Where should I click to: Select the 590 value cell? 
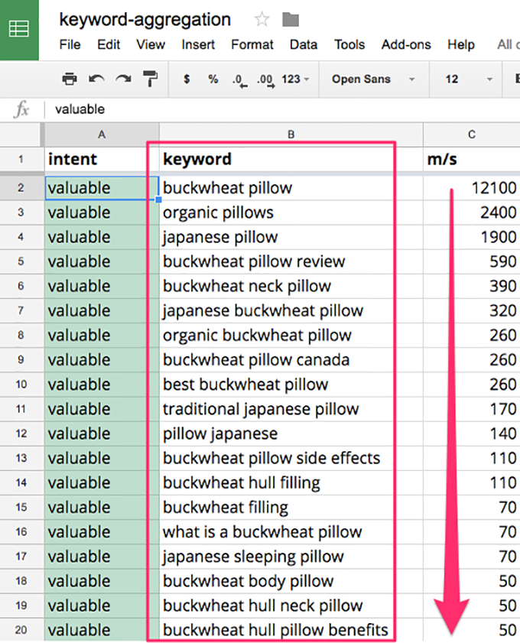[472, 261]
